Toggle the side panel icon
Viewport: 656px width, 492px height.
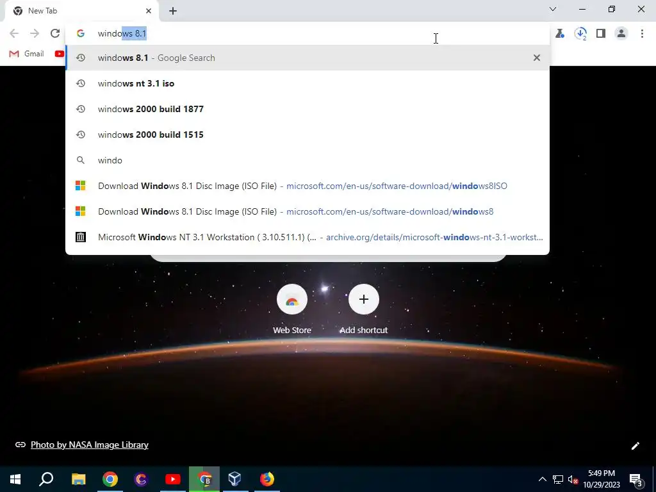601,33
